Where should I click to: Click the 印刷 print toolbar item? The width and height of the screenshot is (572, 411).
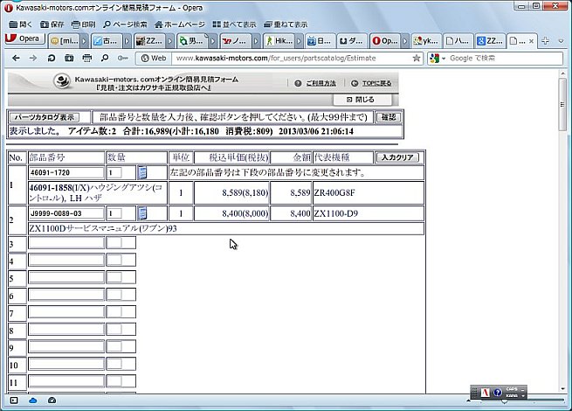83,24
